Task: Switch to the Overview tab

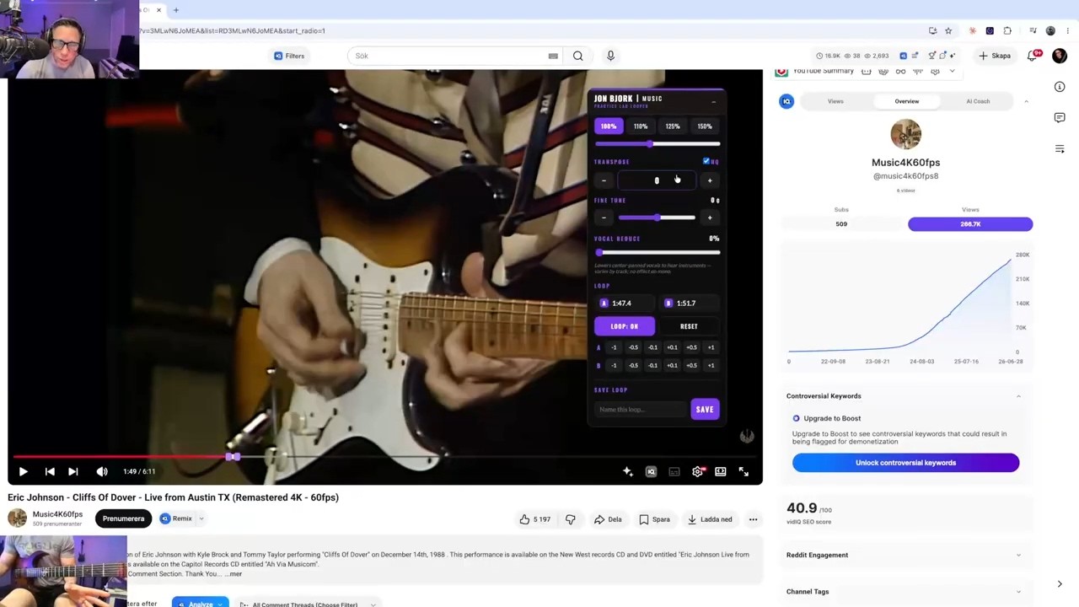Action: coord(907,101)
